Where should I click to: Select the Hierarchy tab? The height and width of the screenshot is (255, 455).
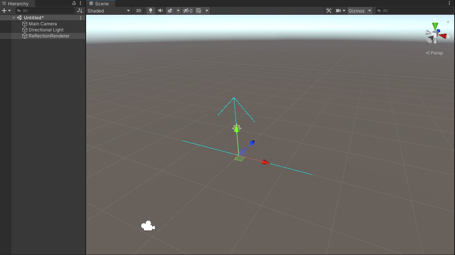click(18, 3)
